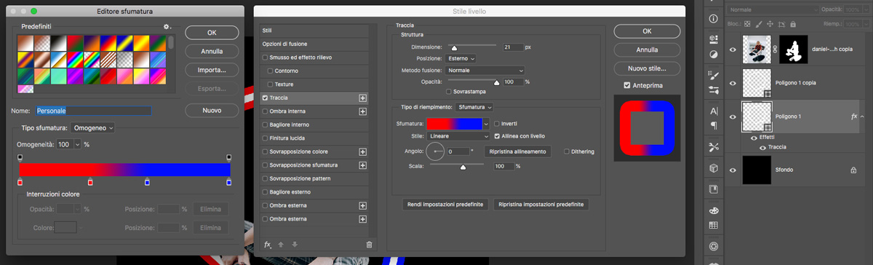The width and height of the screenshot is (873, 265).
Task: Click Nuovo stile in Stile livello
Action: [x=647, y=68]
